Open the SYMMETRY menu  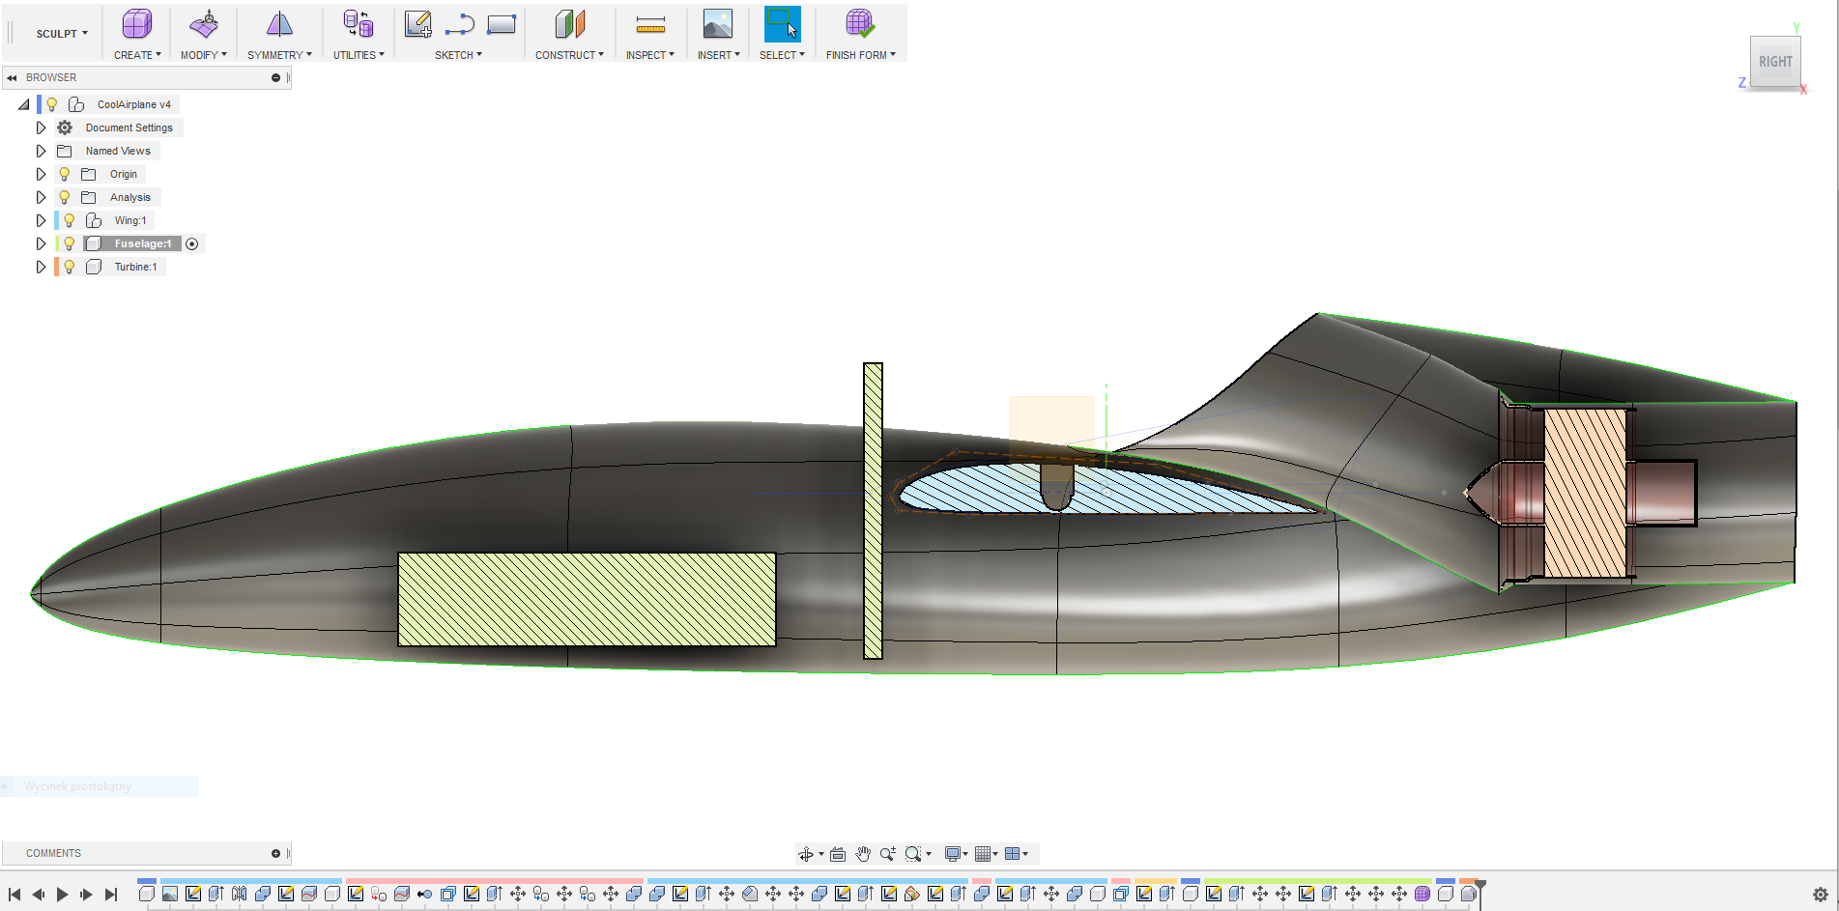(x=279, y=55)
